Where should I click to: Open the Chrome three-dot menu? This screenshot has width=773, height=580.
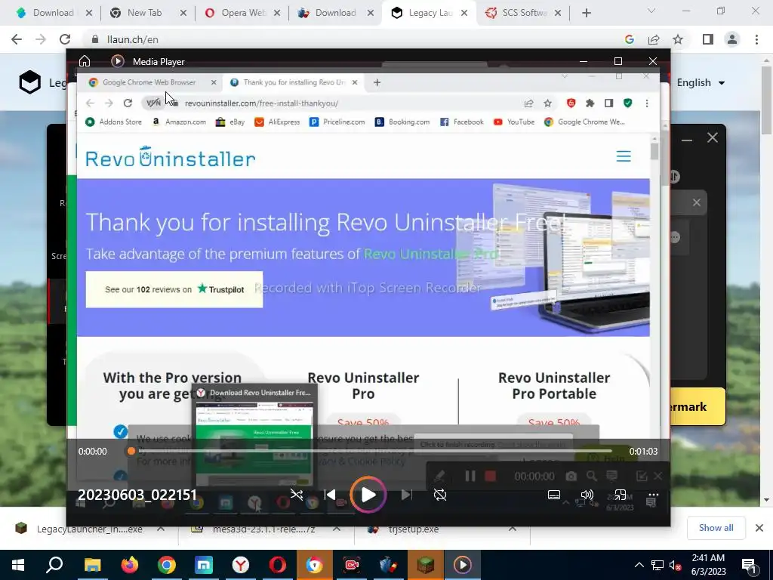[x=756, y=39]
